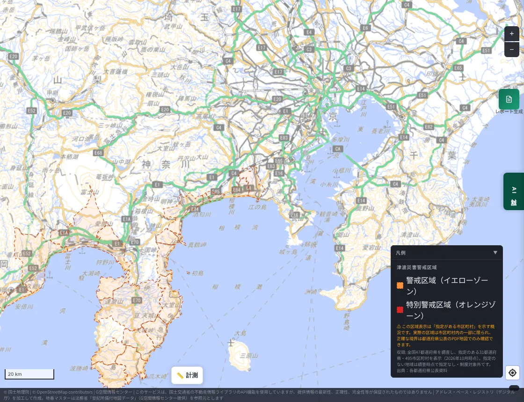Click the orange warning note in the legend

coord(446,336)
